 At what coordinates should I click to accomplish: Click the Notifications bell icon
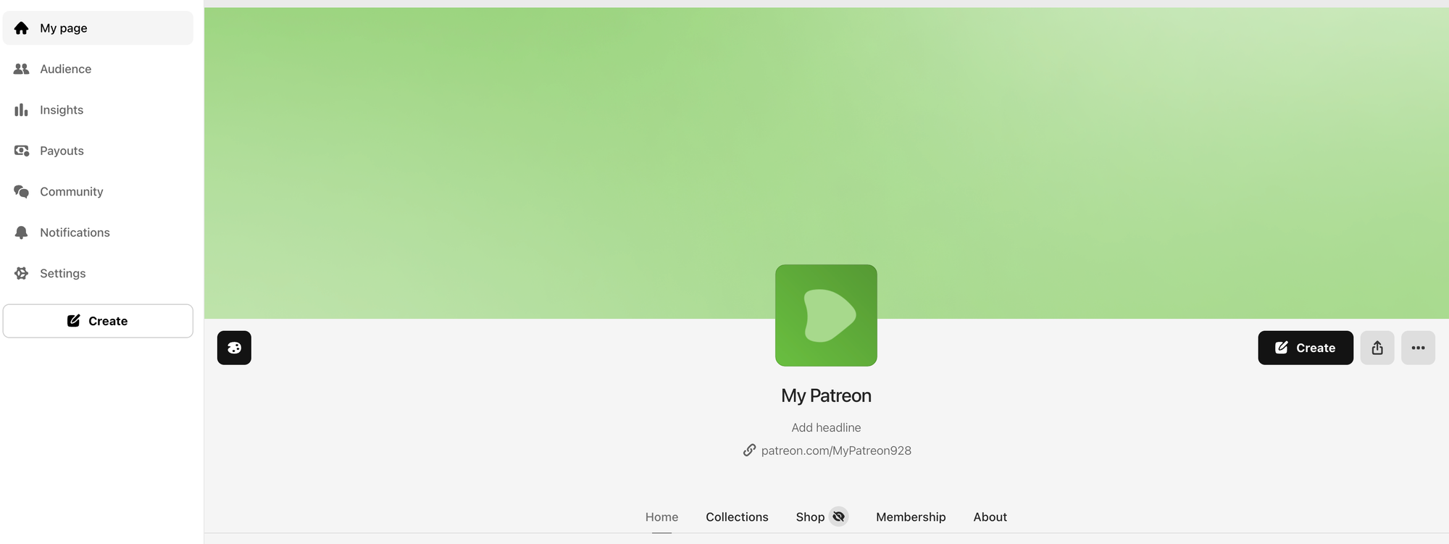point(21,233)
